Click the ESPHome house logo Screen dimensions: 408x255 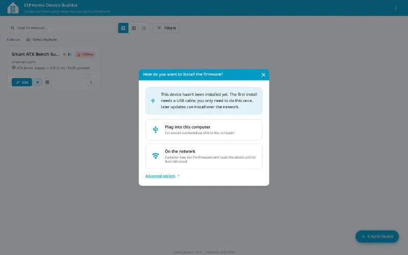pos(13,8)
